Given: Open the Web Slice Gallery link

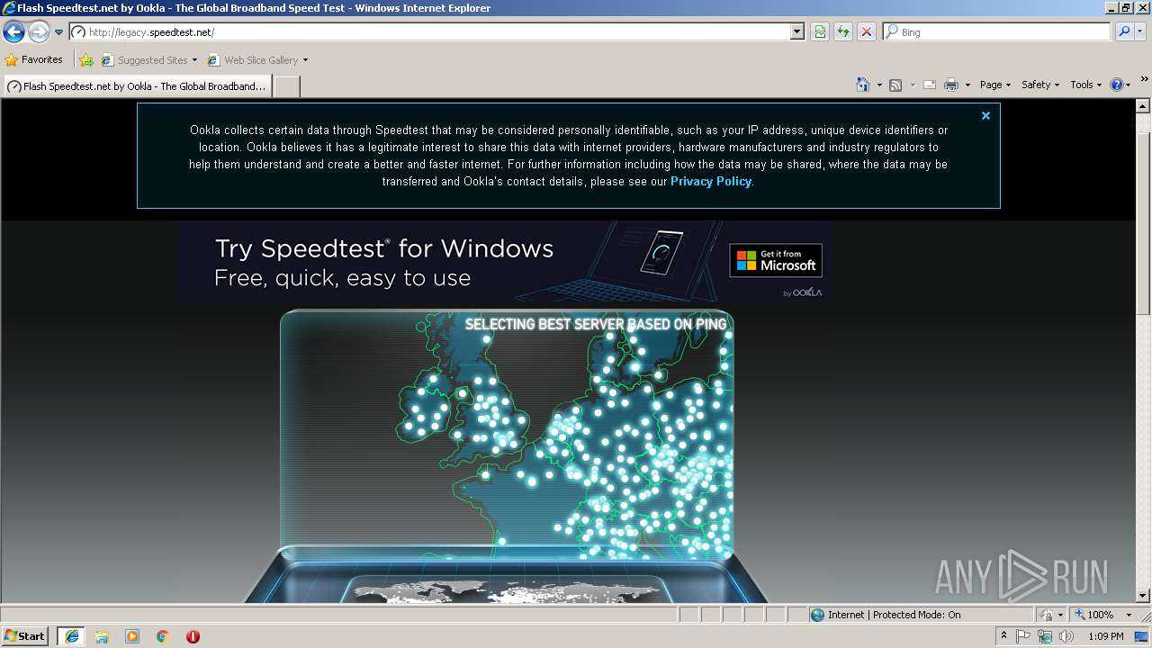Looking at the screenshot, I should click(253, 60).
